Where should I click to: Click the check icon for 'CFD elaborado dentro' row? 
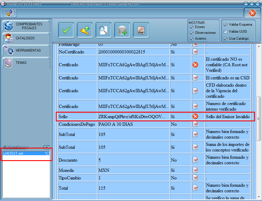tap(195, 91)
